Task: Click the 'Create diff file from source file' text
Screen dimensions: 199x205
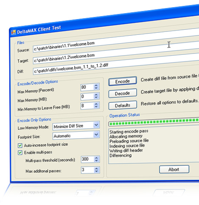Action: click(169, 78)
